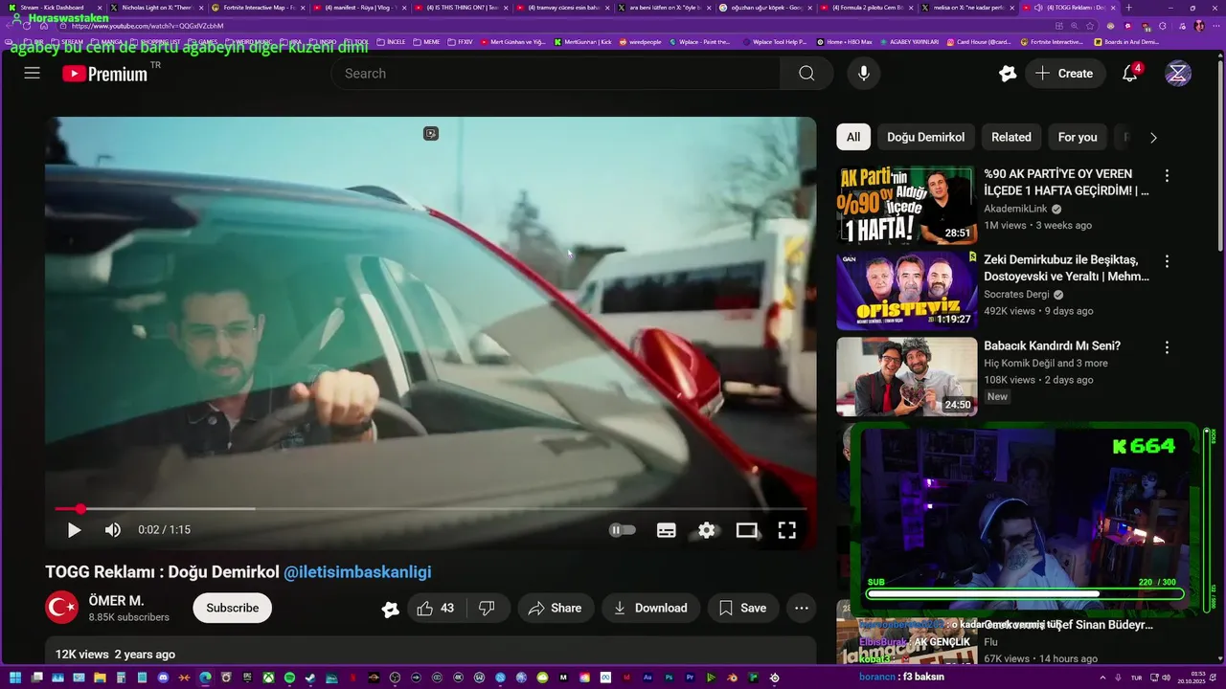Mute the video volume speaker icon

(113, 530)
